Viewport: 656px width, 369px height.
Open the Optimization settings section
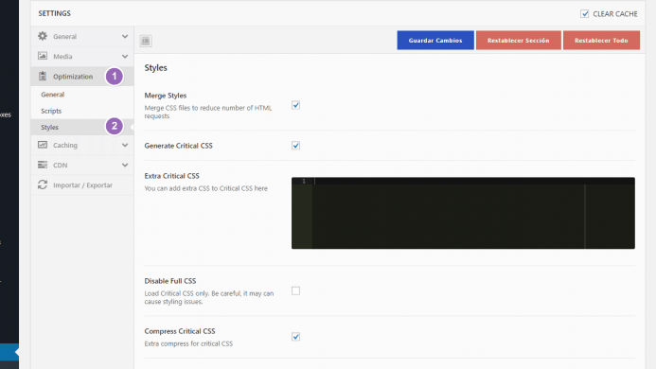[82, 76]
